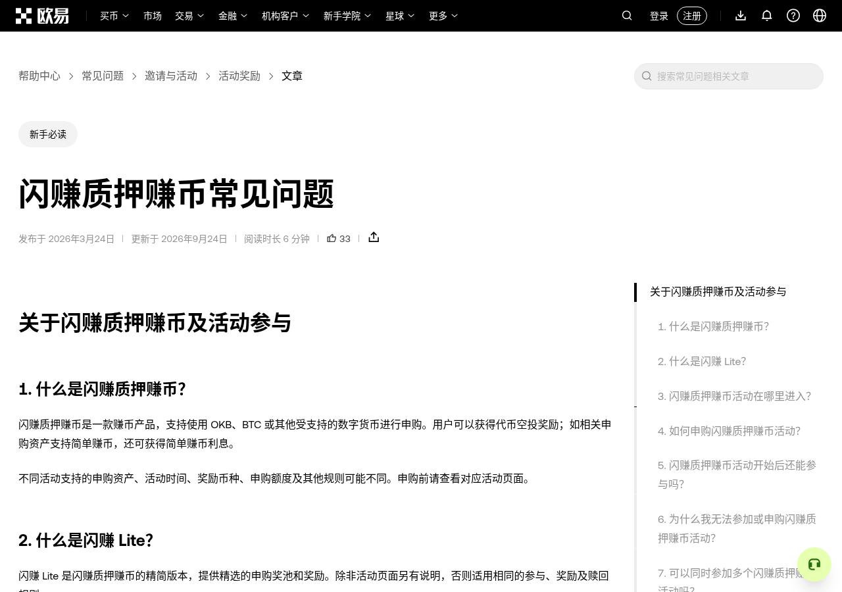The width and height of the screenshot is (842, 592).
Task: Expand the 买币 dropdown menu
Action: 114,16
